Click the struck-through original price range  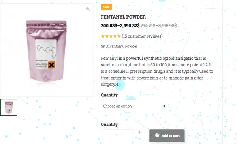[x=159, y=26]
